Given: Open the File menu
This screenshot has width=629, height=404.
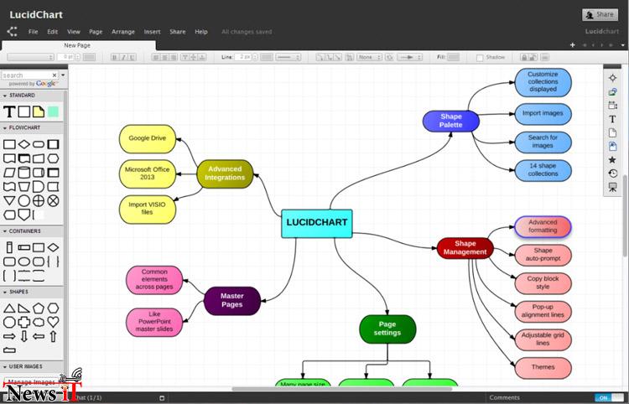Looking at the screenshot, I should coord(33,32).
